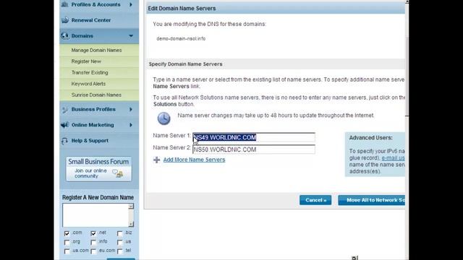Click the page vertical scrollbar thumb
463x260 pixels.
pyautogui.click(x=407, y=77)
